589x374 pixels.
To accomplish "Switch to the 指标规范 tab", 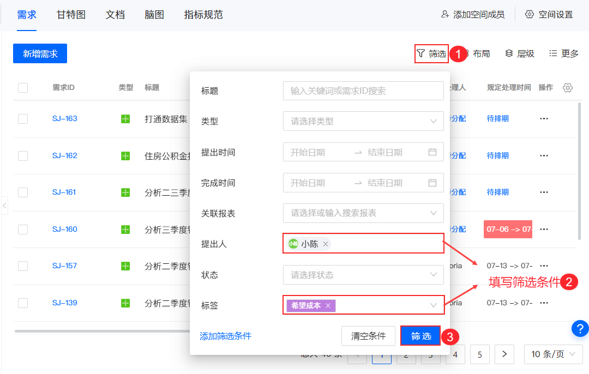I will point(203,15).
